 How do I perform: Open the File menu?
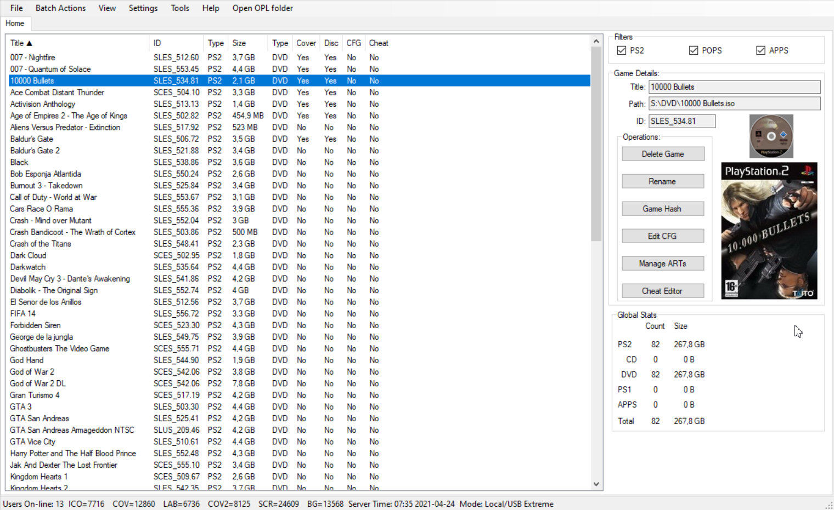[x=16, y=8]
